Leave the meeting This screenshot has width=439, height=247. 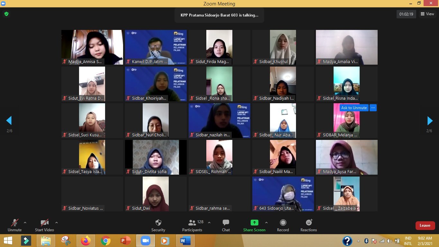(x=425, y=225)
